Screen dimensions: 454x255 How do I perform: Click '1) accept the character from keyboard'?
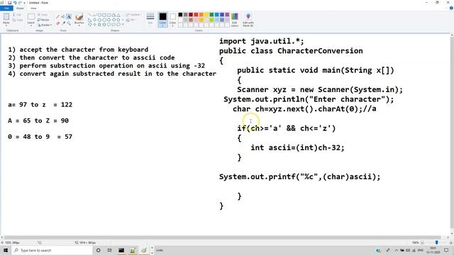tap(78, 50)
